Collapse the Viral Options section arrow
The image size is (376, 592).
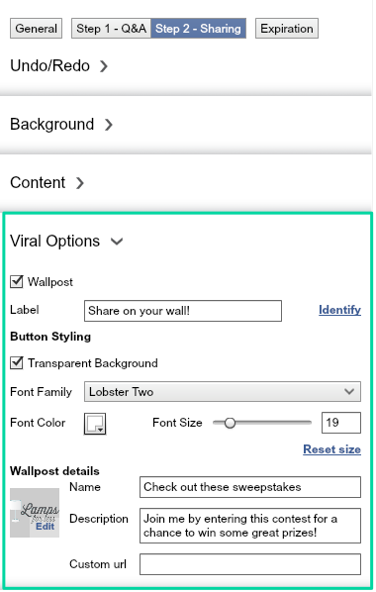[117, 242]
